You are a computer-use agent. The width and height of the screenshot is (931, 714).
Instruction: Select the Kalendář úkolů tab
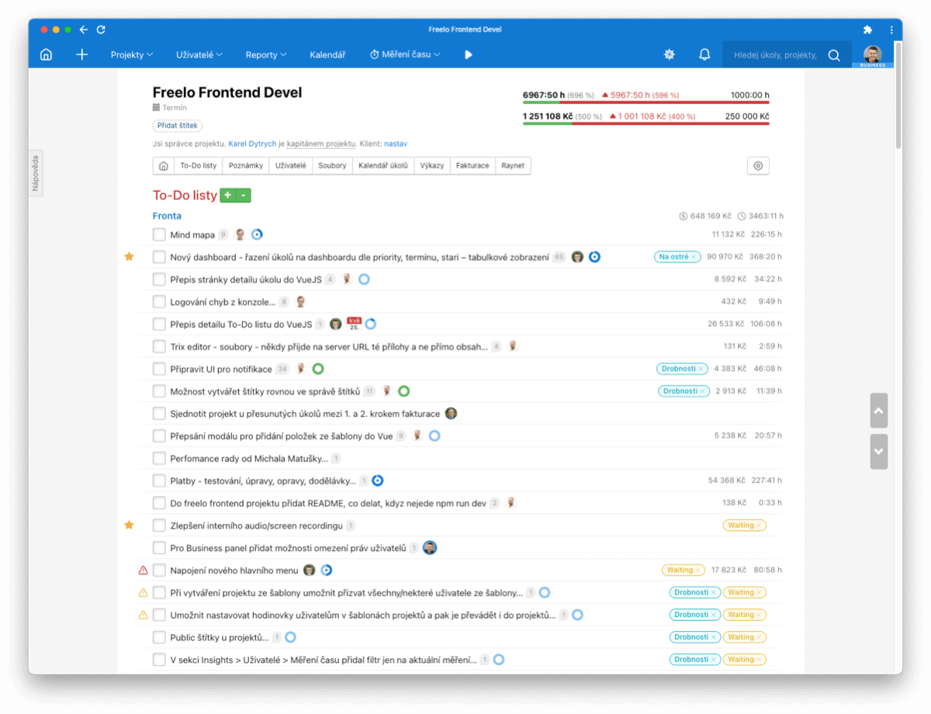tap(383, 165)
